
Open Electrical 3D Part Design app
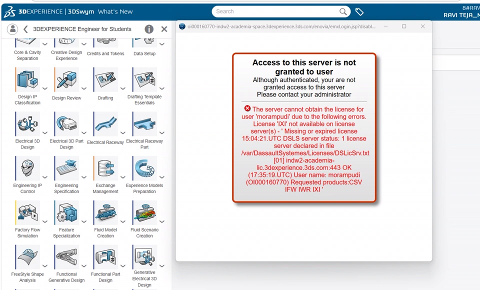(66, 124)
